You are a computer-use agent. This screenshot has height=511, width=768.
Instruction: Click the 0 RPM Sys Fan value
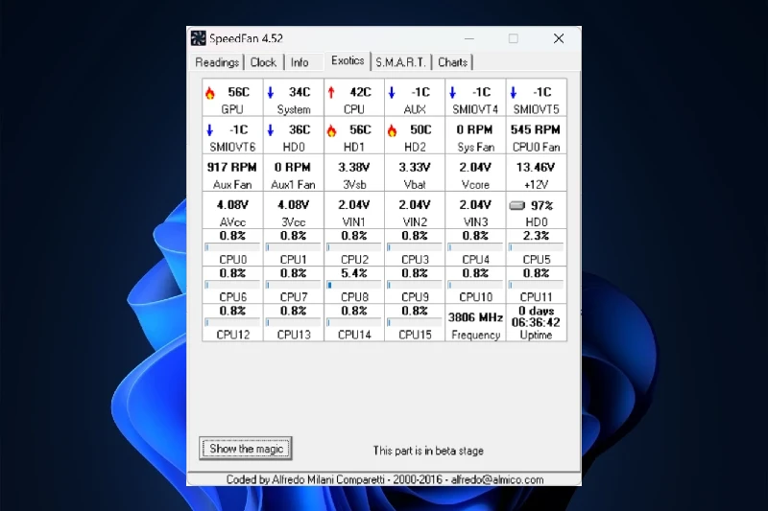(x=474, y=130)
